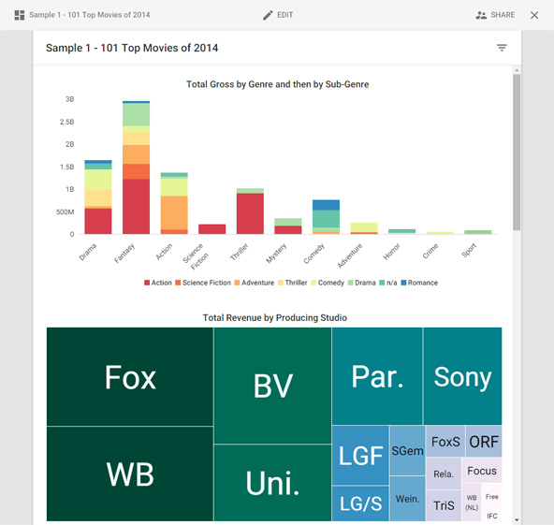The width and height of the screenshot is (554, 525).
Task: Toggle Action legend swatch
Action: click(147, 283)
